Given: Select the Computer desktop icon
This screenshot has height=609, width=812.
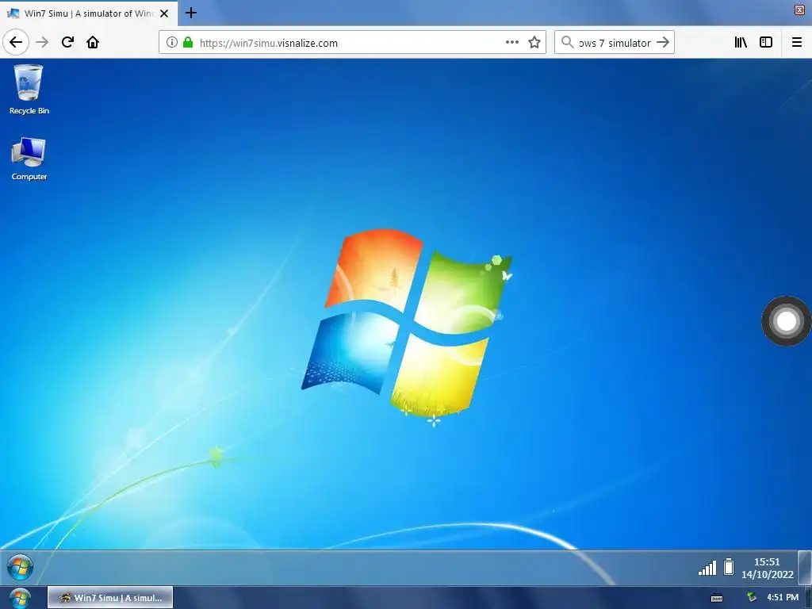Looking at the screenshot, I should [29, 159].
